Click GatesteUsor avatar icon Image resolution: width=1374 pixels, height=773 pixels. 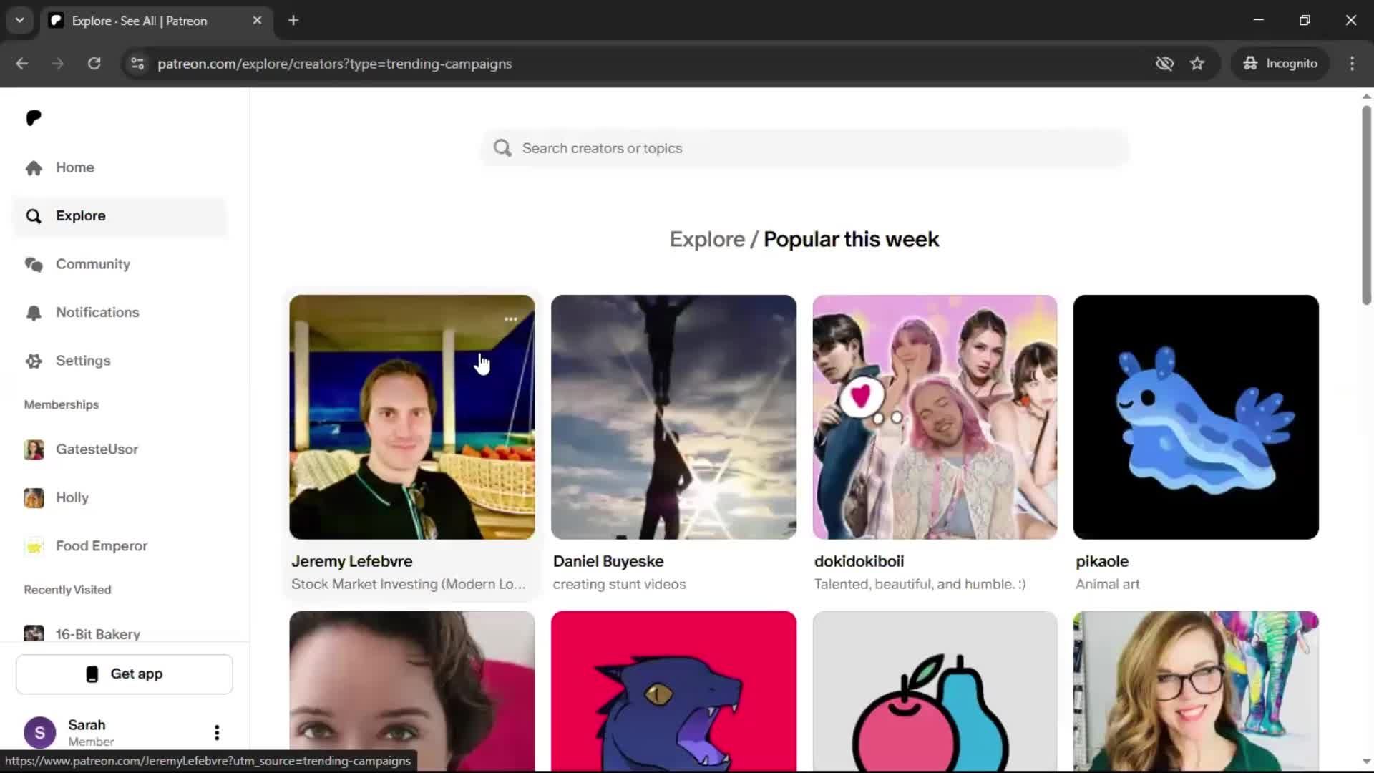pos(34,449)
